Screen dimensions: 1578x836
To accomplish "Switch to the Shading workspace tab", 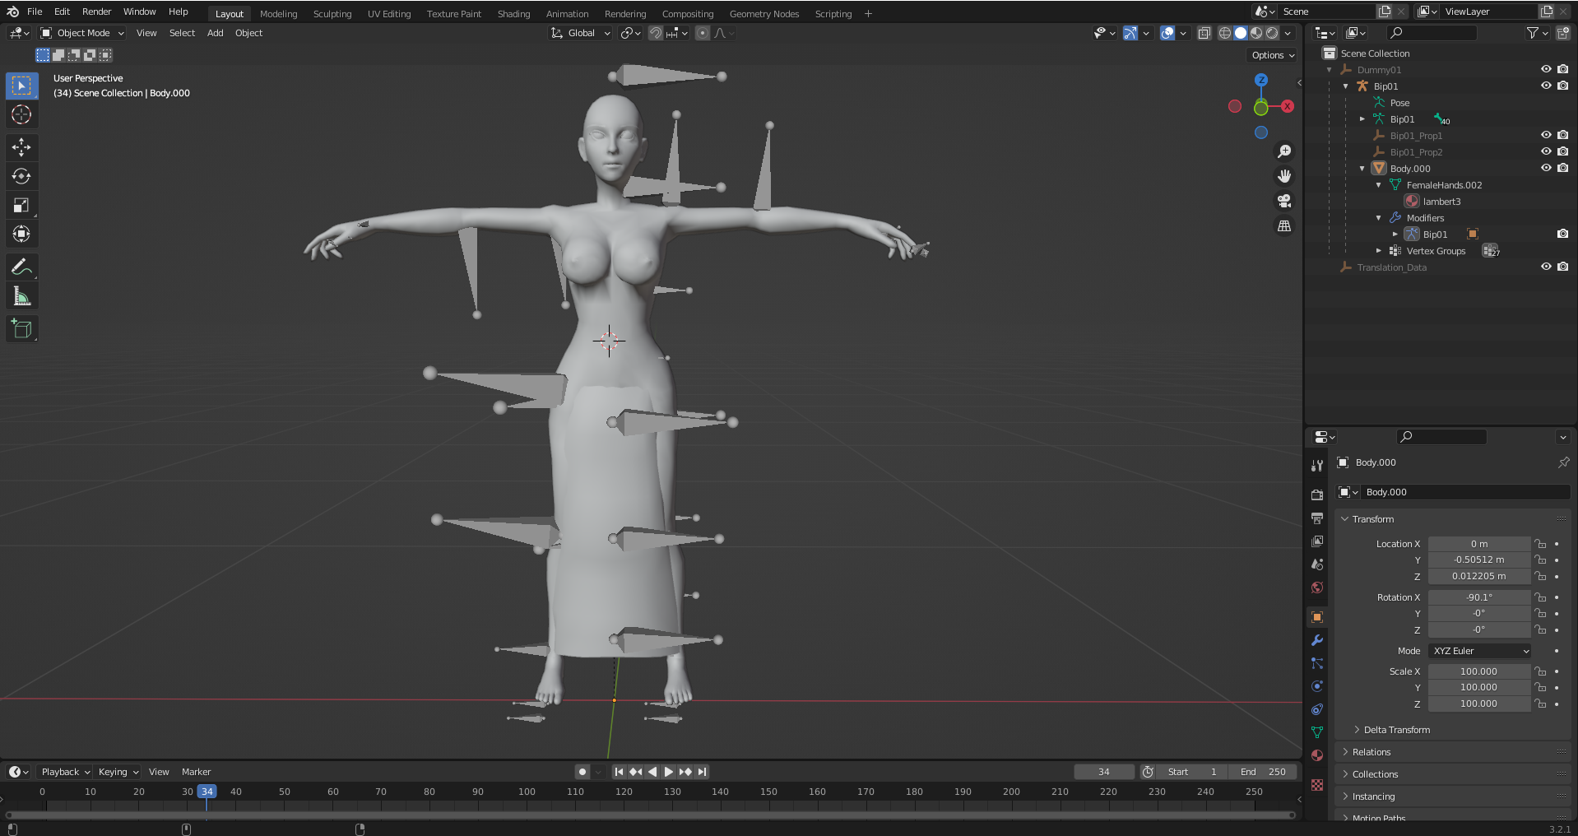I will point(513,14).
